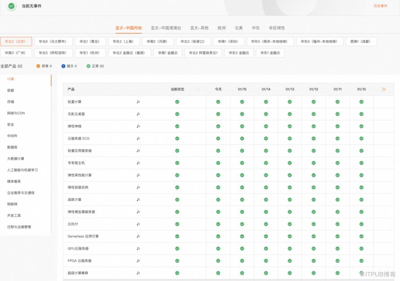Viewport: 400px width, 281px height.
Task: Click RSS icon in 专有宿主机 row
Action: [x=138, y=163]
